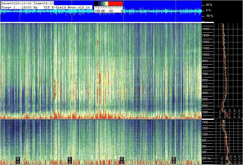Select the 00:00 time marker

pyautogui.click(x=70, y=160)
